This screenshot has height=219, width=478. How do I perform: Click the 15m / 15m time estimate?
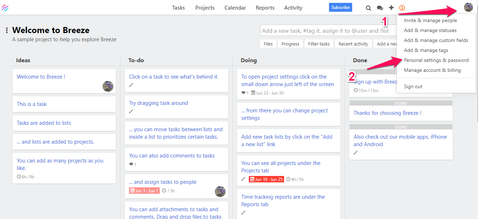pyautogui.click(x=366, y=90)
